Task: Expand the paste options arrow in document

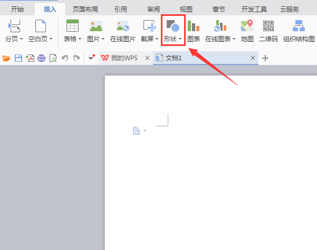Action: 145,131
